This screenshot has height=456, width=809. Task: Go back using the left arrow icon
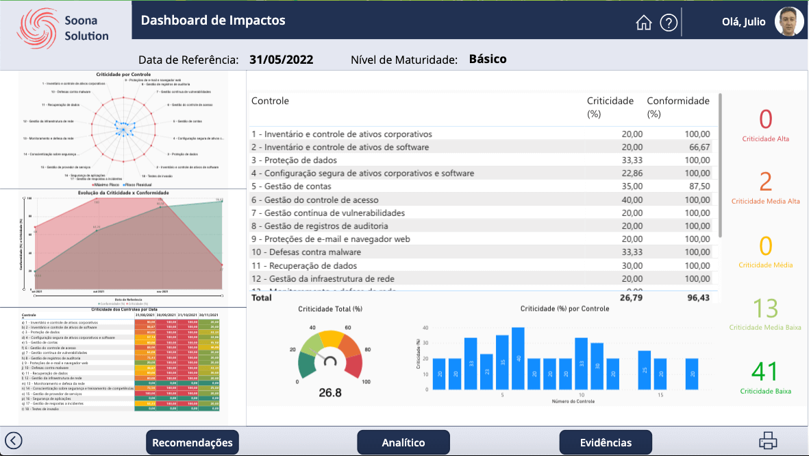click(x=14, y=441)
